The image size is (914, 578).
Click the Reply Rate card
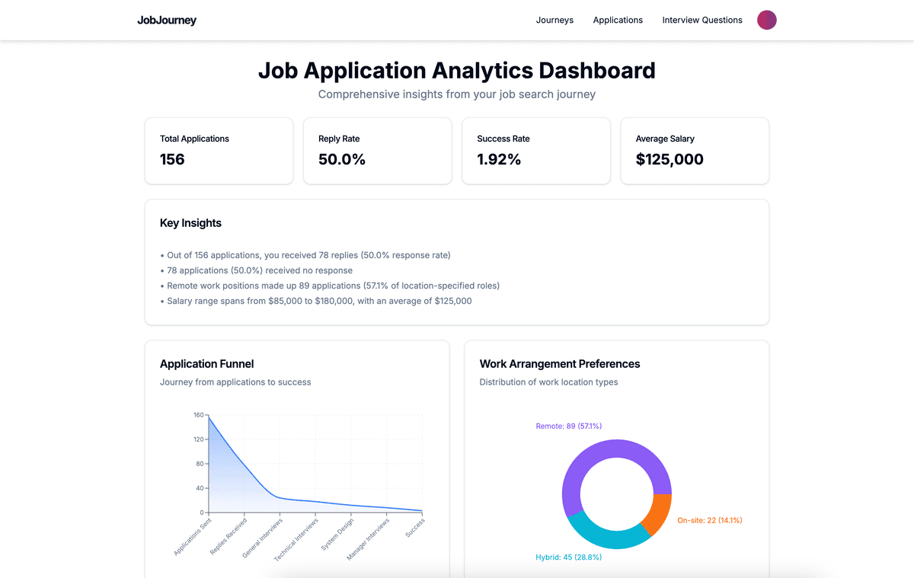[x=377, y=151]
